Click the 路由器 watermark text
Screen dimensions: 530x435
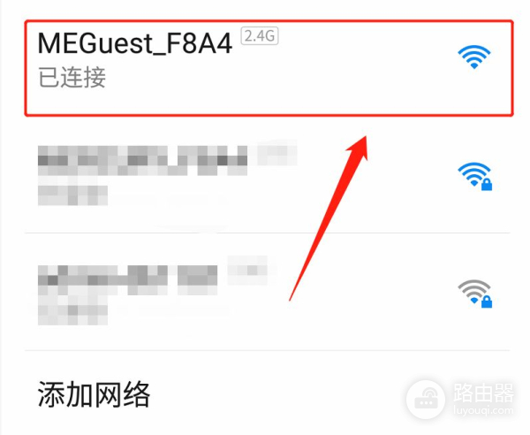(484, 393)
